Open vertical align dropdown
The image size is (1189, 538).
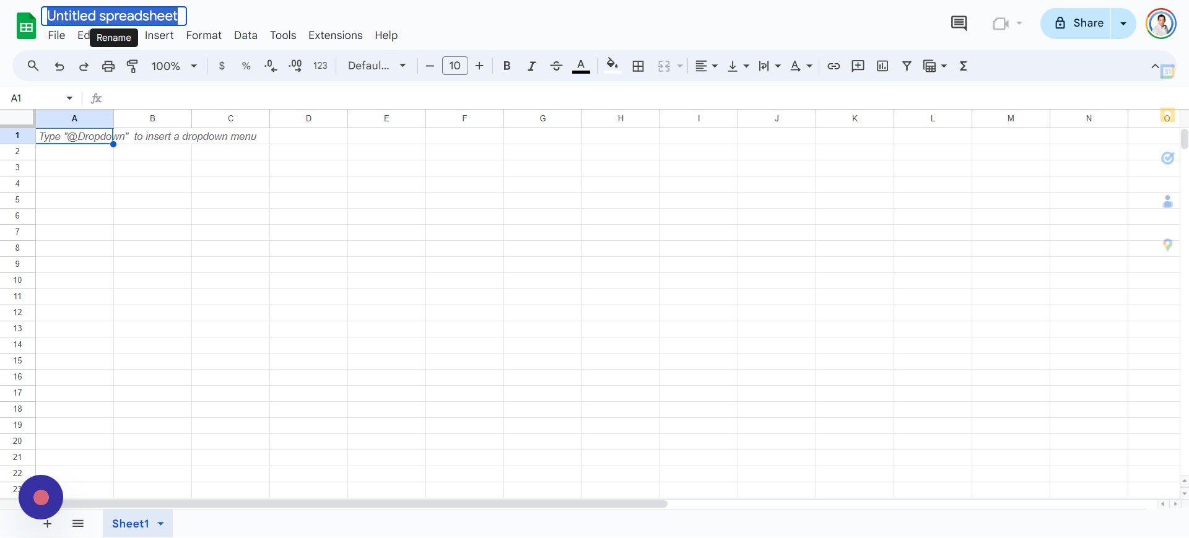click(738, 66)
